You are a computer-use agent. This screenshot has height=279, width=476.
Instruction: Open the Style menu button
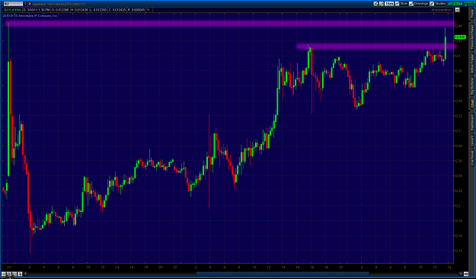[401, 4]
